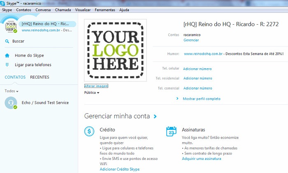Click the Adicionar Crédito Skype link
This screenshot has height=173, width=288.
[120, 169]
